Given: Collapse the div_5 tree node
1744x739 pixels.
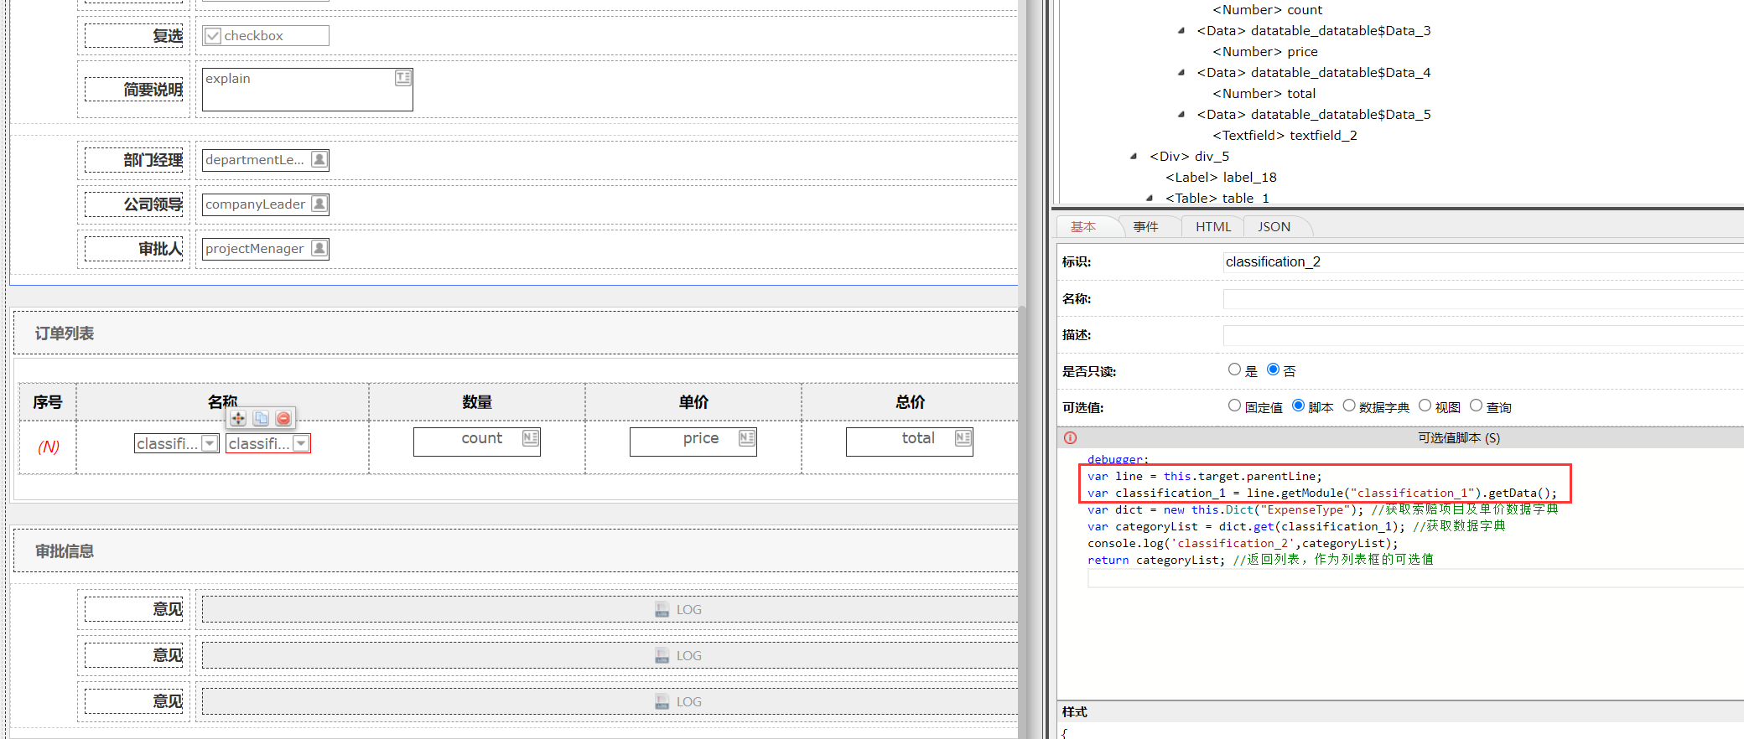Looking at the screenshot, I should tap(1134, 157).
